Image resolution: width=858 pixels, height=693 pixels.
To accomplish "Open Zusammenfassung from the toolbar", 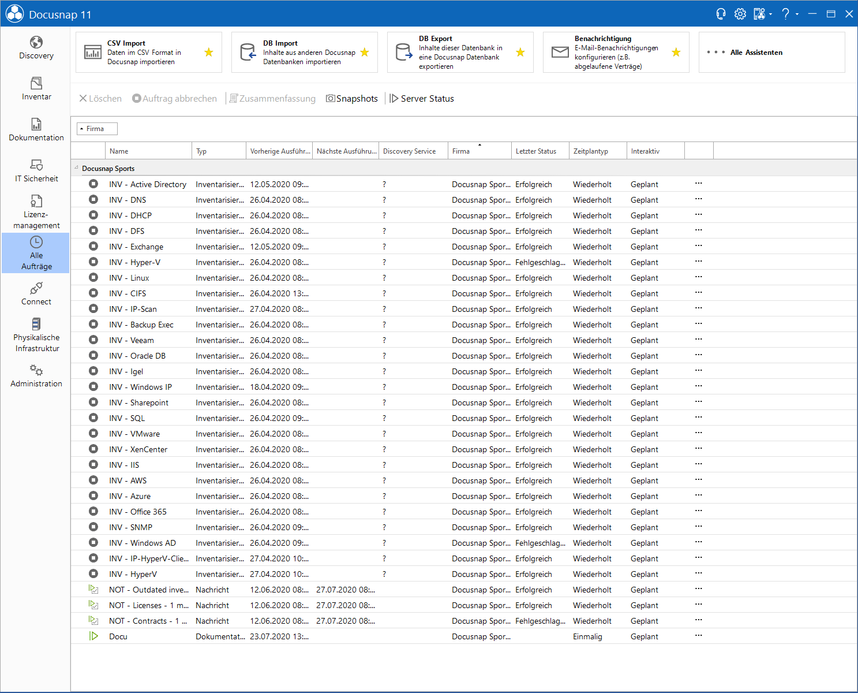I will [272, 99].
